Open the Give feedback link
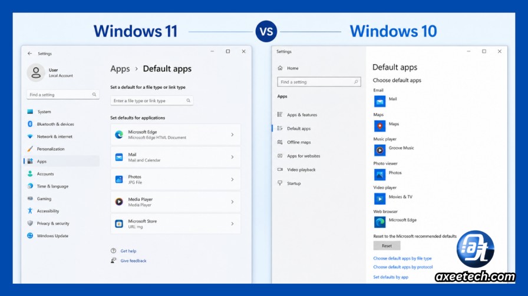Image resolution: width=528 pixels, height=296 pixels. click(133, 261)
